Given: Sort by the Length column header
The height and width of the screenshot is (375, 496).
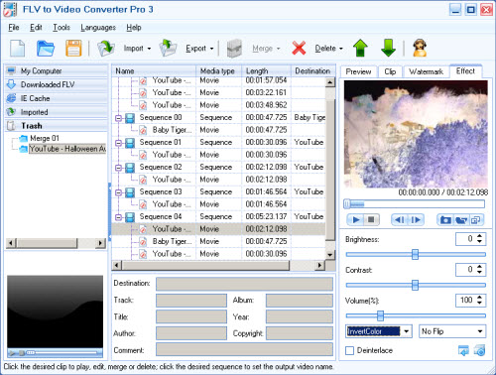Looking at the screenshot, I should 267,71.
